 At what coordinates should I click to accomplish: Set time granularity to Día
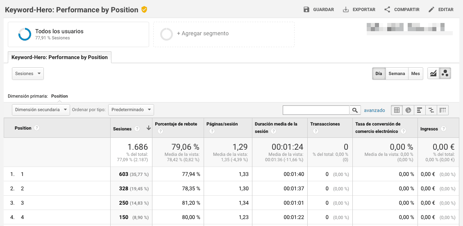[379, 74]
